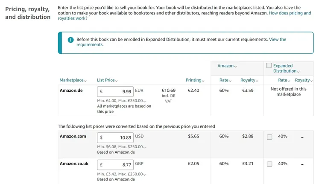Click the Amazon.com USD list price field

point(115,137)
